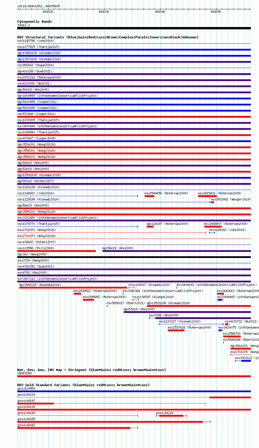
Task: Select the esv2495852 (McKernan2009) red bar
Action: coord(88,300)
